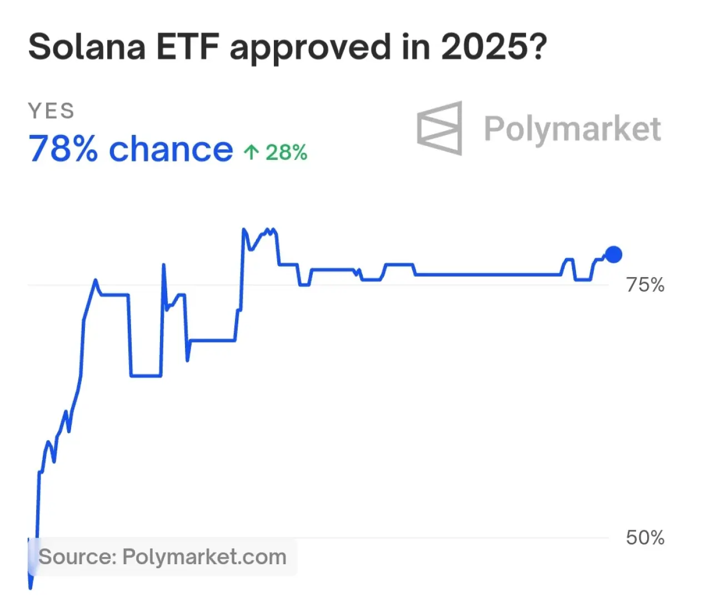
Task: Click the "78% chance" figure
Action: (131, 149)
